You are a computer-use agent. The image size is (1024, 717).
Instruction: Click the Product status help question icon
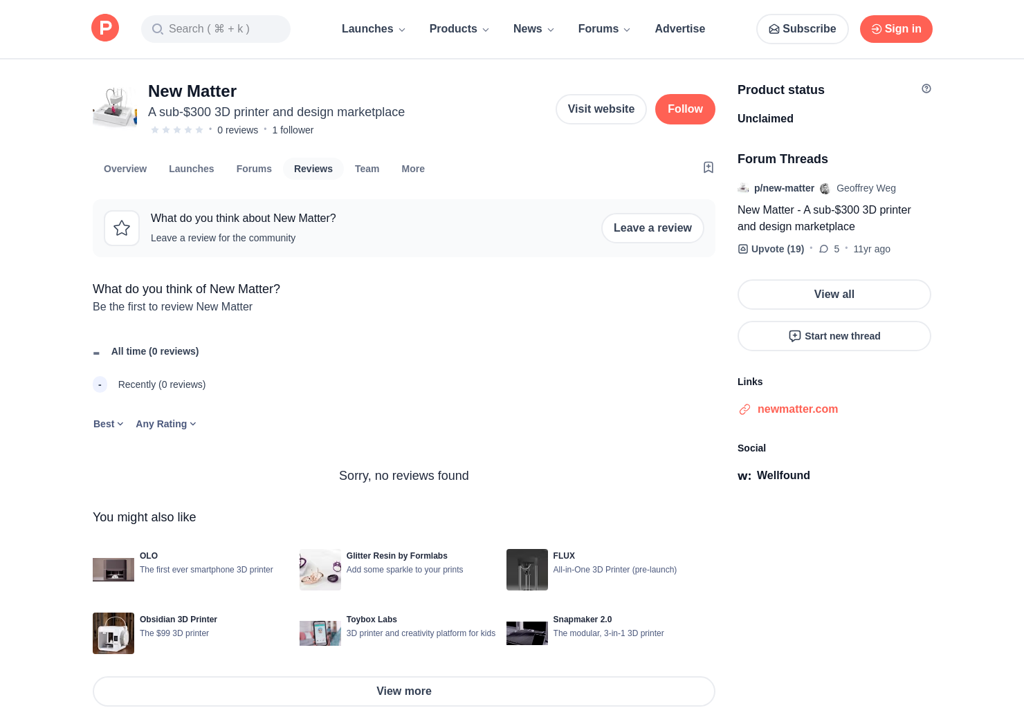(x=926, y=89)
